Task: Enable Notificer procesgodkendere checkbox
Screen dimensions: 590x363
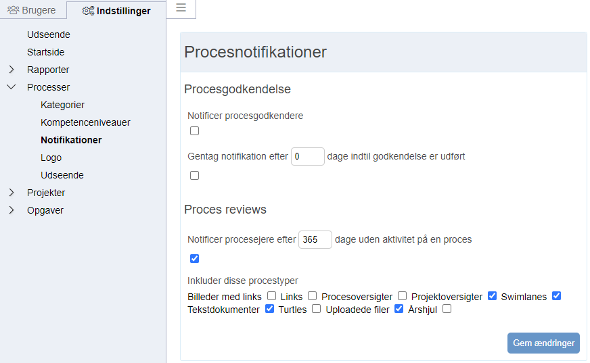Action: [x=195, y=130]
